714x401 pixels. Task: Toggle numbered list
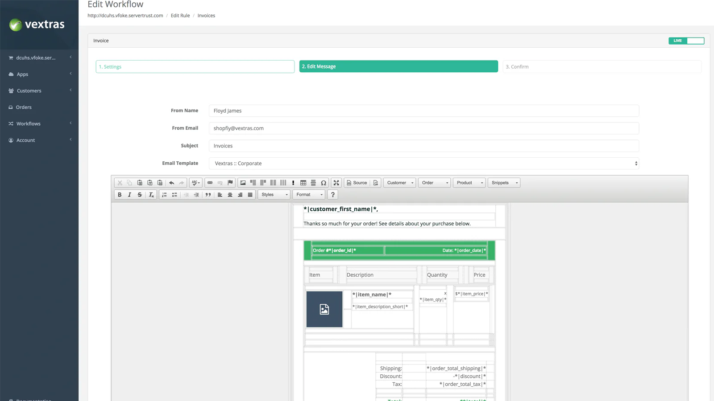164,195
